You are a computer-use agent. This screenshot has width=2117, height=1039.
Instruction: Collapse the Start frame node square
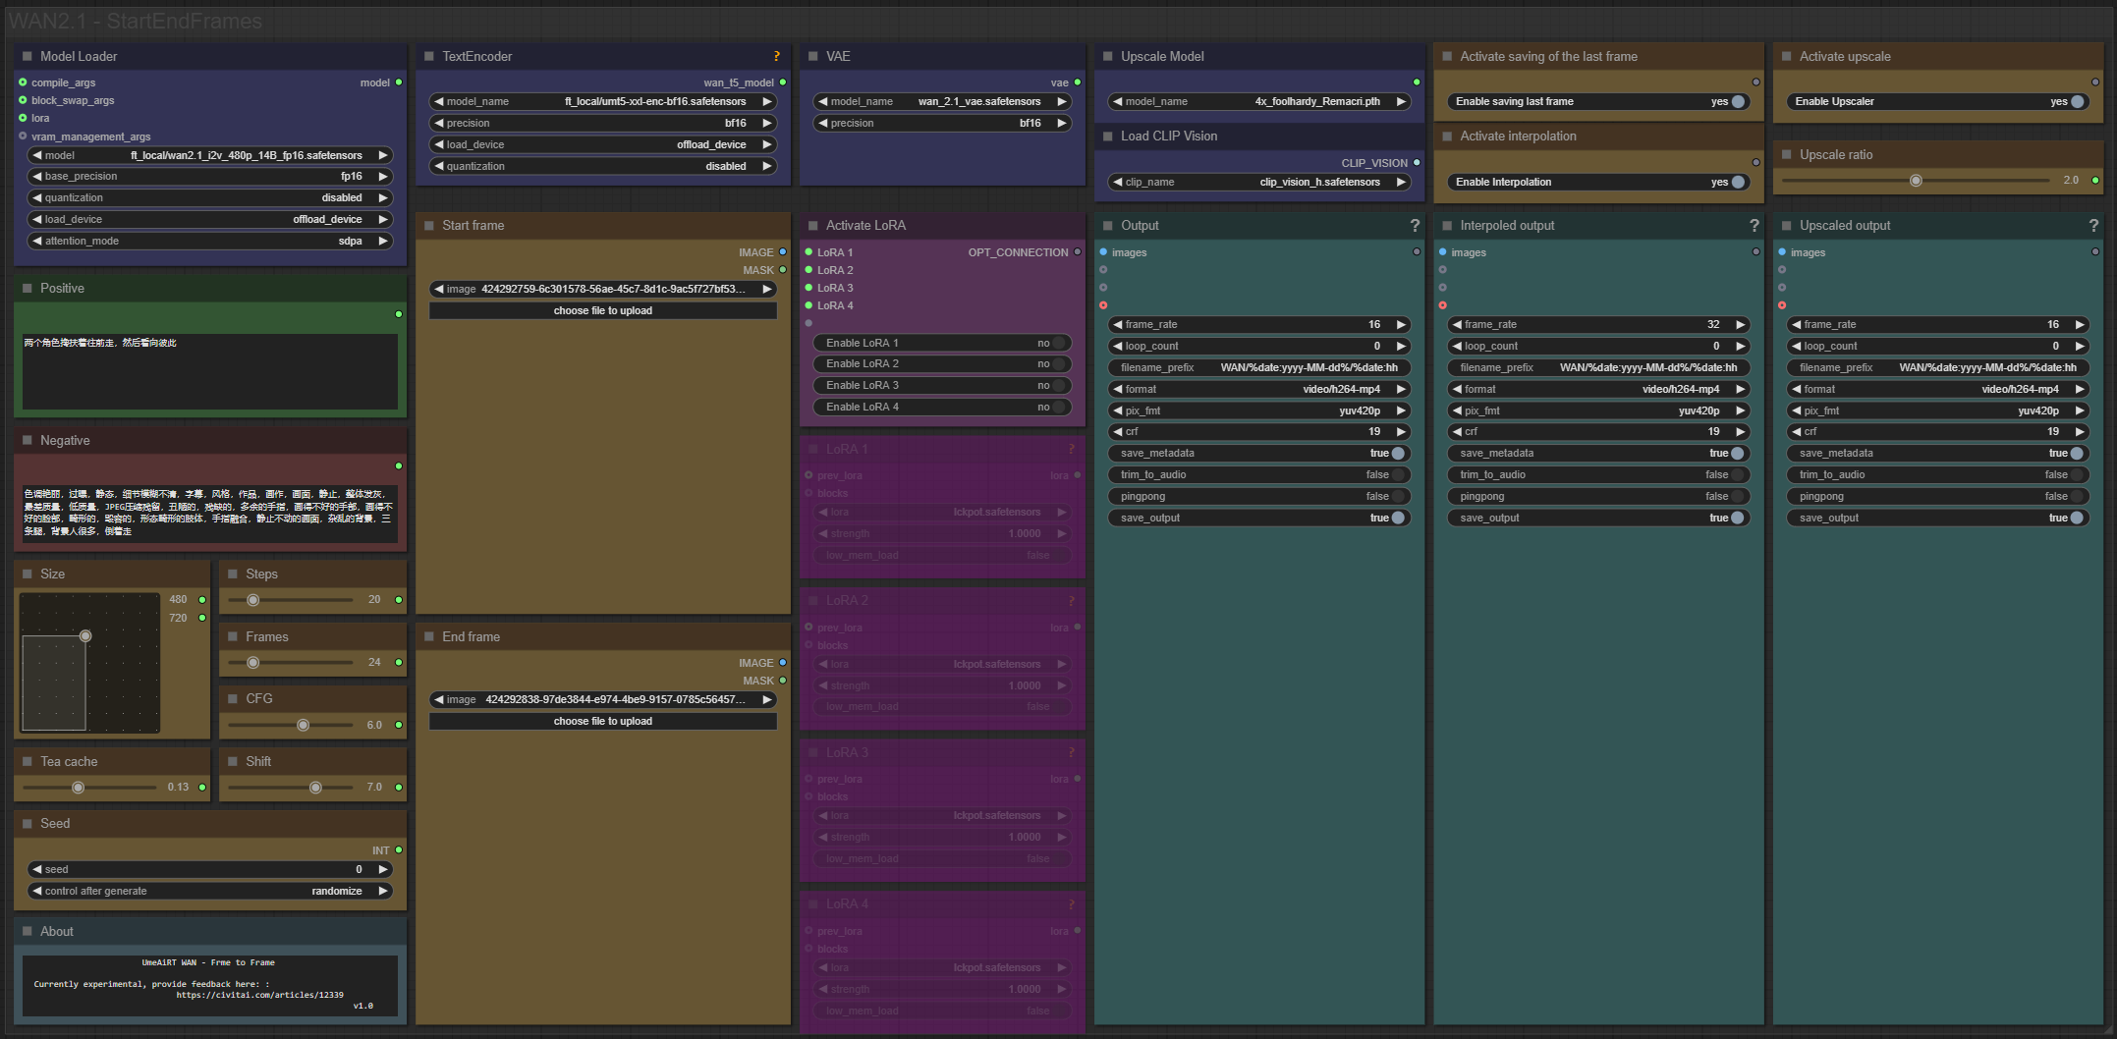click(429, 225)
